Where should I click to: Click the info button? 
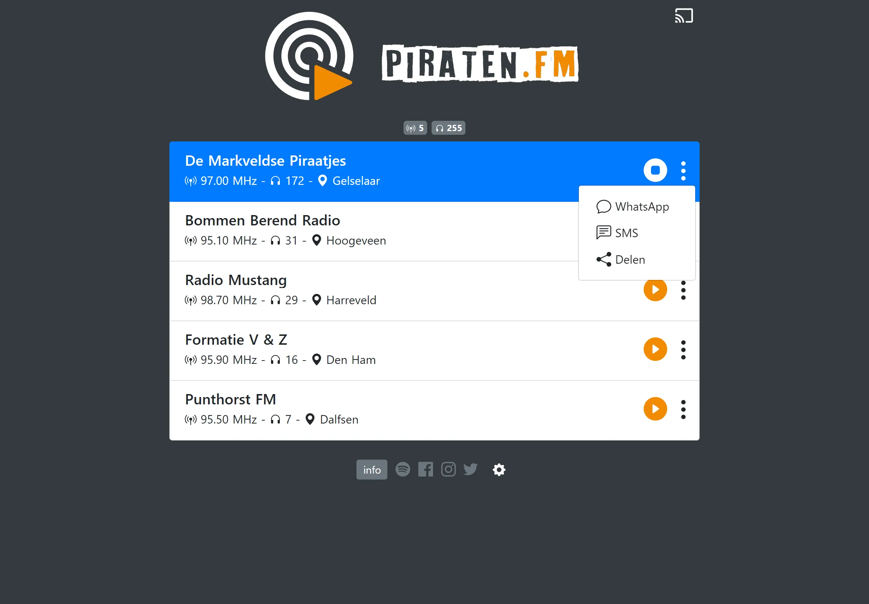click(371, 470)
